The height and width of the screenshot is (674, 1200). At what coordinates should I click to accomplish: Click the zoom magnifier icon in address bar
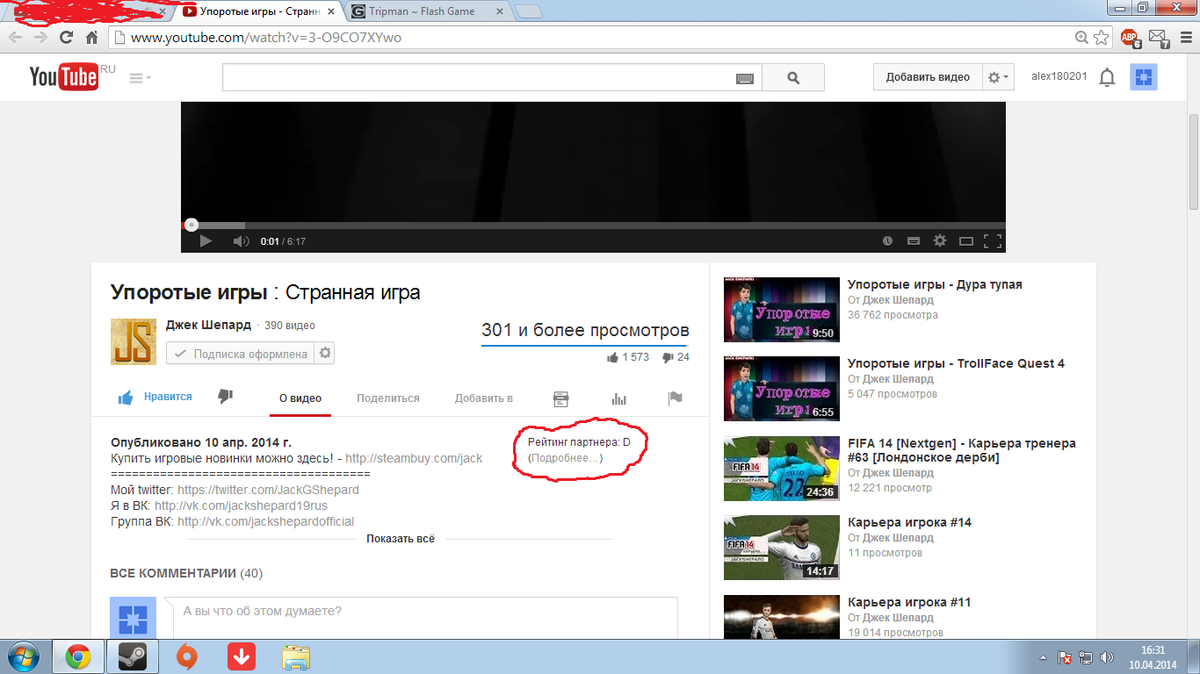pyautogui.click(x=1082, y=38)
